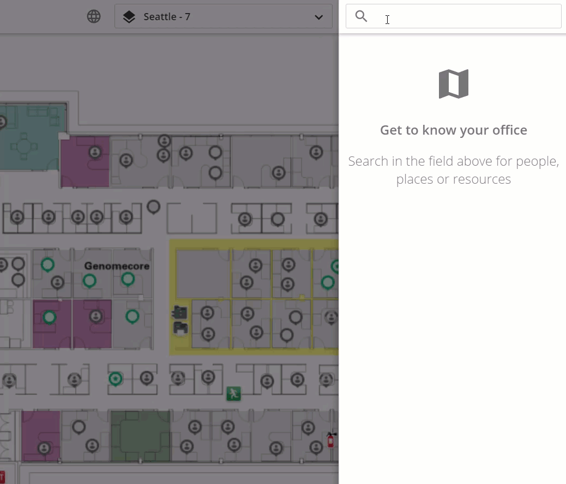566x484 pixels.
Task: Click the person pin in the teal lounge
Action: [x=2, y=122]
